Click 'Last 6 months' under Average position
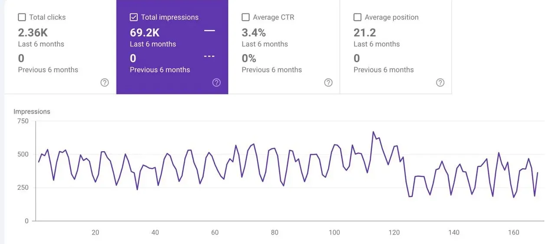The image size is (555, 244). (x=376, y=44)
